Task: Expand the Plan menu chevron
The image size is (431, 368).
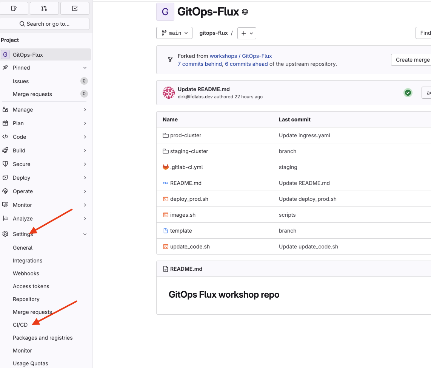Action: 85,123
